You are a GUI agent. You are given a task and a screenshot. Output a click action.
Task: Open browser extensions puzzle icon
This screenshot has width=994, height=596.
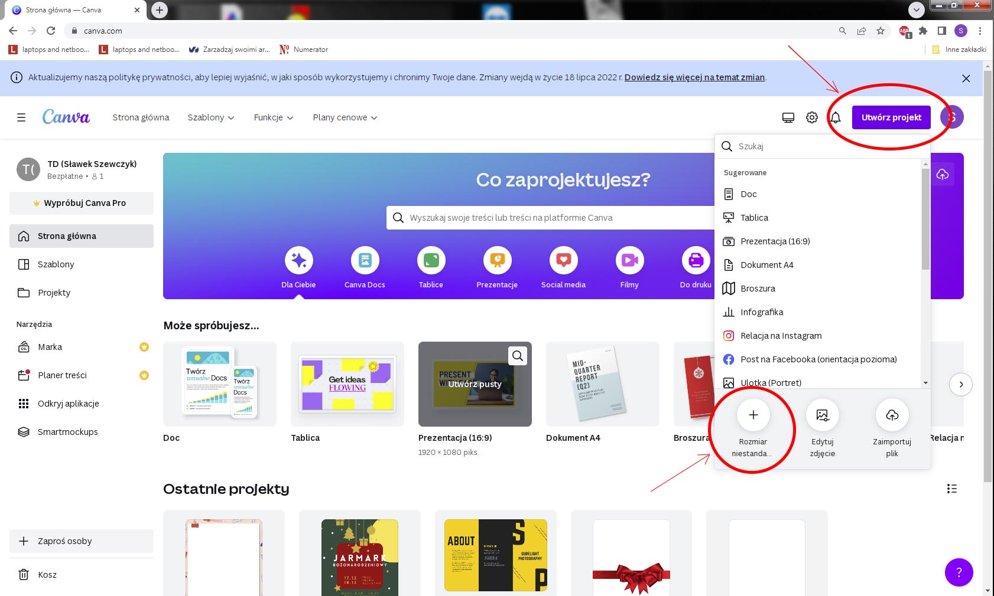pos(923,31)
